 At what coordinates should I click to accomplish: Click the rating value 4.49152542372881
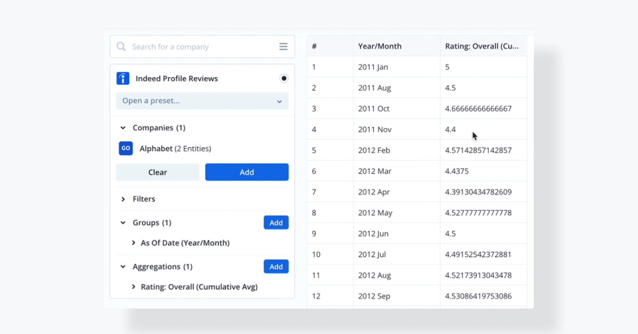478,254
